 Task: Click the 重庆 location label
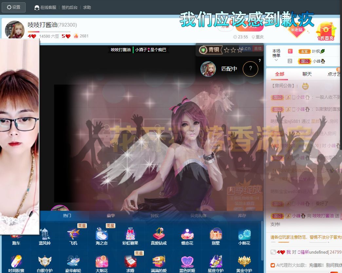pos(258,37)
